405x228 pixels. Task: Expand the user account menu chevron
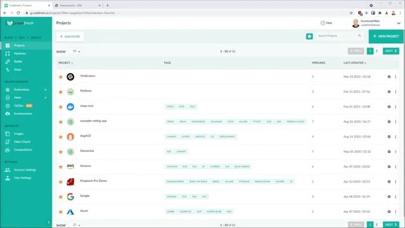coord(399,23)
